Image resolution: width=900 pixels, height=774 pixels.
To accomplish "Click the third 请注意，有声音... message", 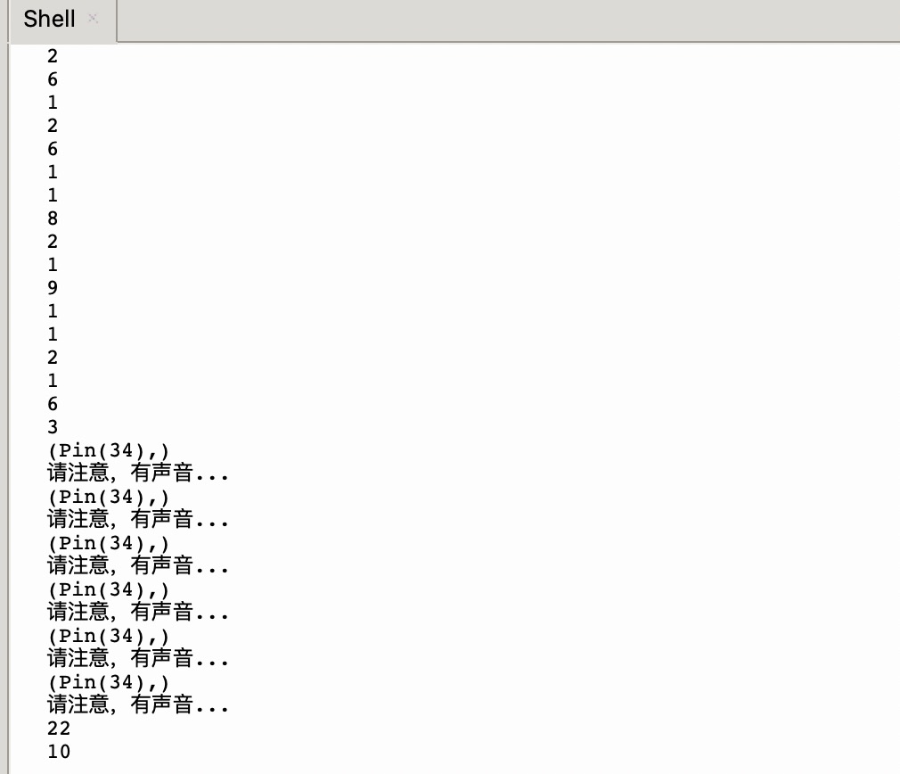I will pyautogui.click(x=138, y=565).
